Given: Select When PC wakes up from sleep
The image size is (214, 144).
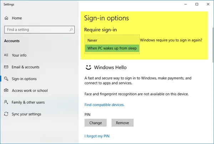Looking at the screenshot, I should 112,48.
